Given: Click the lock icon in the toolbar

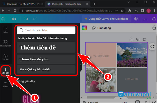Looking at the screenshot, I should click(x=154, y=28).
